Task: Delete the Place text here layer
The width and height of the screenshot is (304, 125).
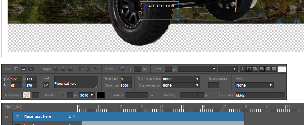Action: coord(74,117)
